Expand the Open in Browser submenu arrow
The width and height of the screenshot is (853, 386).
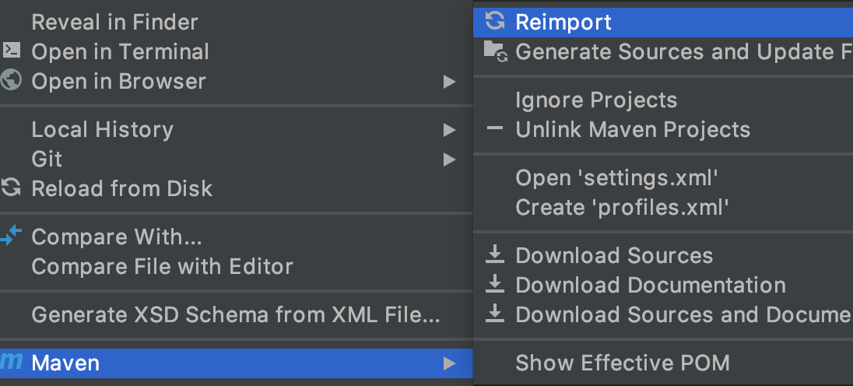point(449,82)
